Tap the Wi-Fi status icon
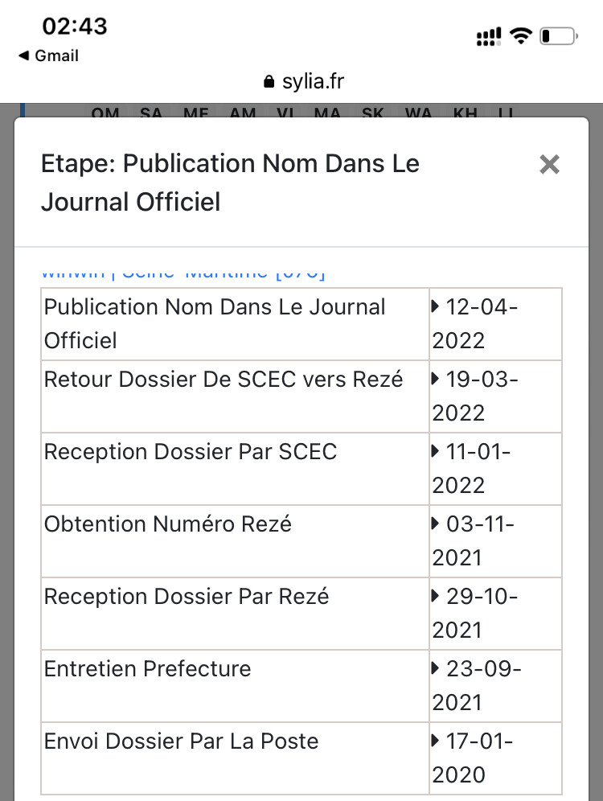Viewport: 603px width, 801px height. (x=521, y=35)
